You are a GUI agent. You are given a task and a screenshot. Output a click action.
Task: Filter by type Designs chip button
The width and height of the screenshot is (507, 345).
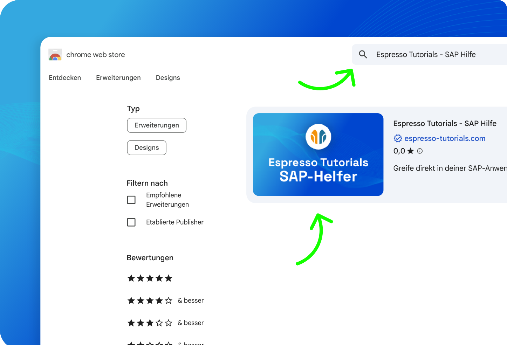[x=146, y=148]
